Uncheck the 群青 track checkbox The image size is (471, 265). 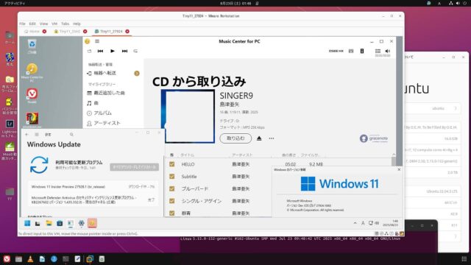pos(171,213)
